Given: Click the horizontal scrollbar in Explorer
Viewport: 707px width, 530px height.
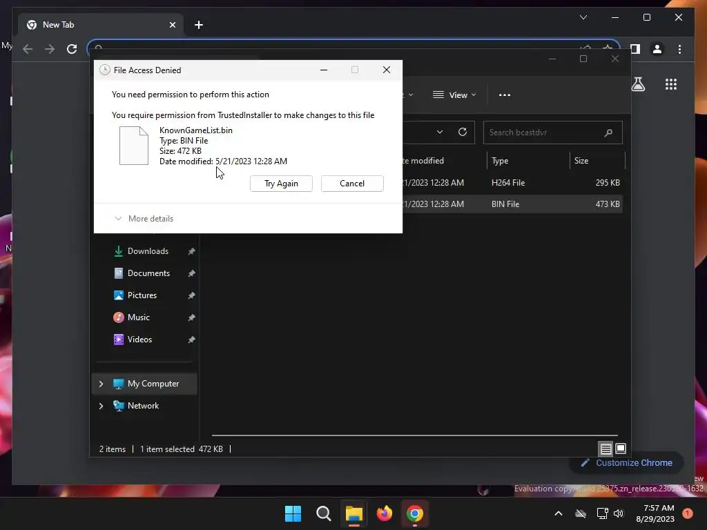Looking at the screenshot, I should pyautogui.click(x=414, y=435).
